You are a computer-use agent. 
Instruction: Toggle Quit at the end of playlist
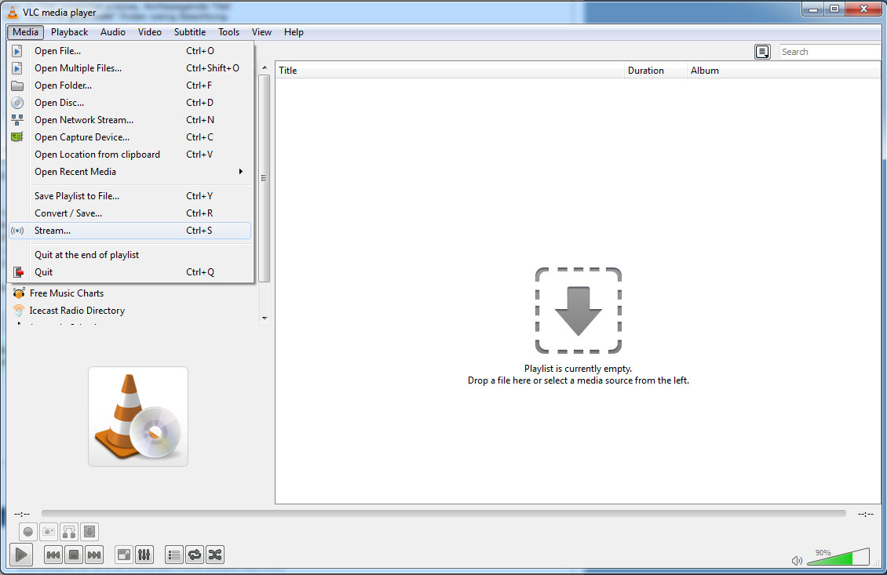tap(130, 254)
